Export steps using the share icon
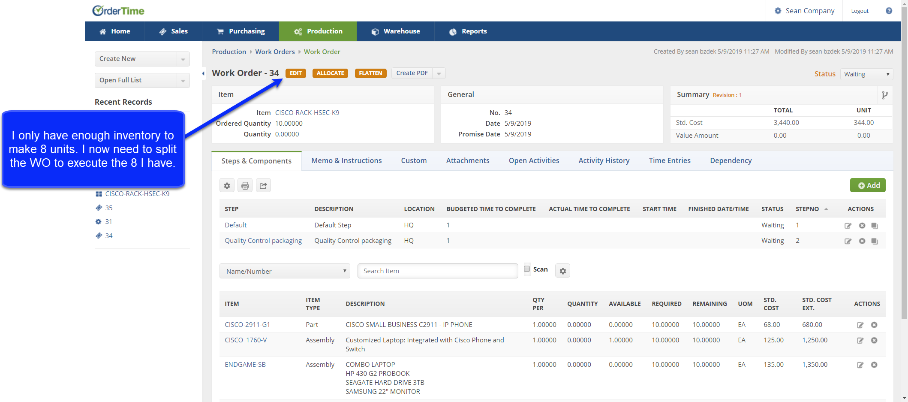The height and width of the screenshot is (402, 908). tap(263, 185)
